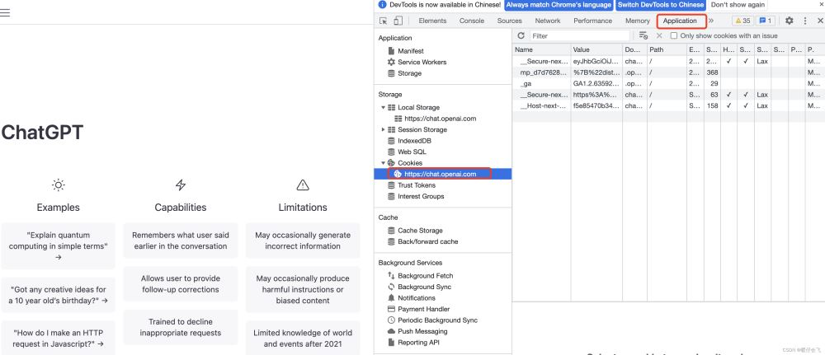Select the Application tab

(x=680, y=21)
